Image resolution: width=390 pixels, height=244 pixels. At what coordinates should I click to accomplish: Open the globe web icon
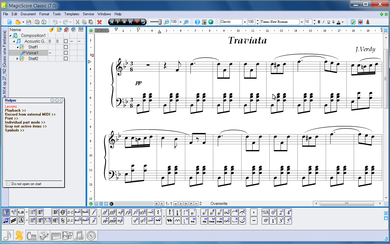pos(211,22)
